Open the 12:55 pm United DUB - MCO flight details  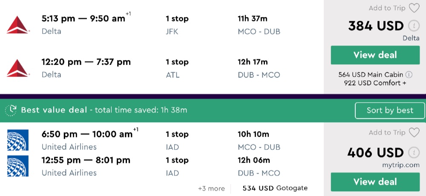click(86, 160)
